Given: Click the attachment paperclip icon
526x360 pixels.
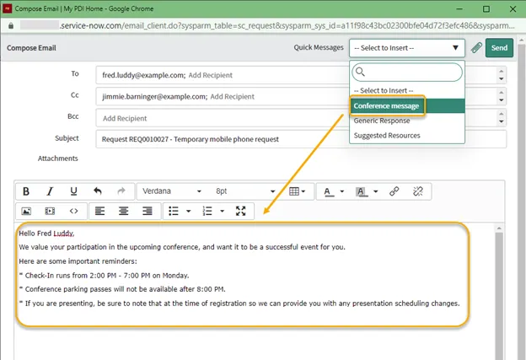Looking at the screenshot, I should [476, 48].
